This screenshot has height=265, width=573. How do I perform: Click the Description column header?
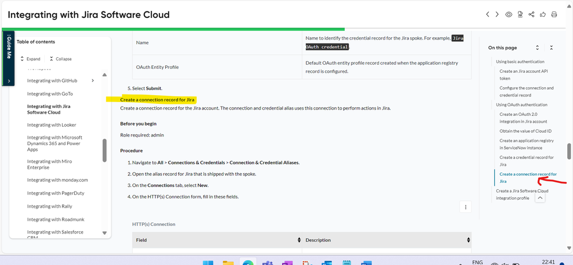(387, 240)
